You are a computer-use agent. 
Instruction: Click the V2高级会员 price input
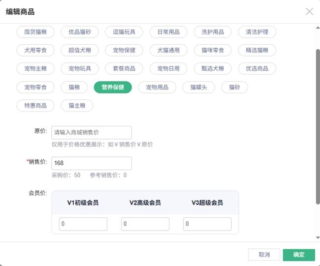[x=145, y=224]
